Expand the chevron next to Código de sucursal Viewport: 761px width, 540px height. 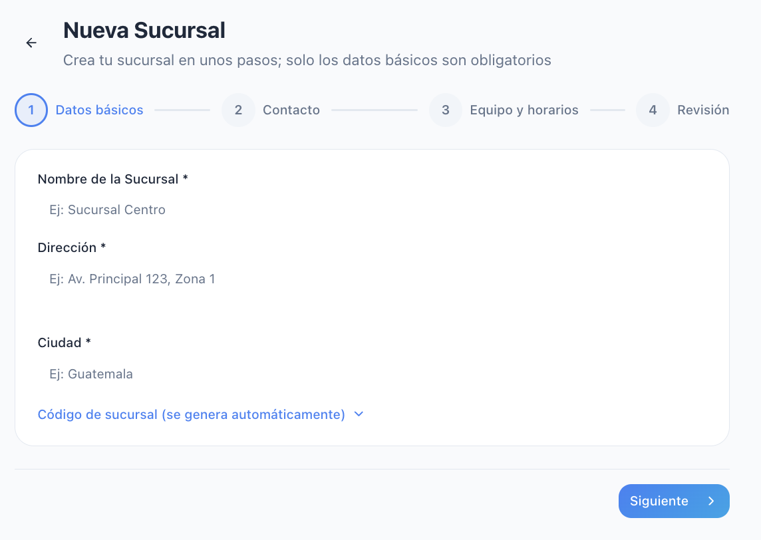pos(359,414)
